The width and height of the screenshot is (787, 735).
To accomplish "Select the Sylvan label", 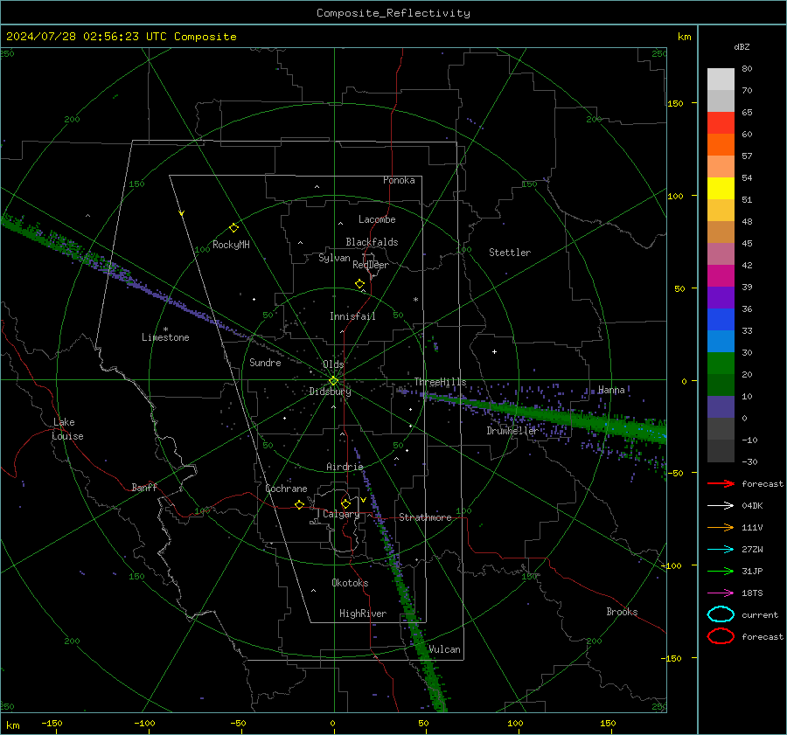I will pyautogui.click(x=334, y=258).
